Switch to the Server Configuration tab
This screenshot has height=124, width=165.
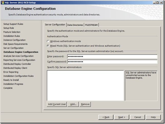[x=55, y=25]
